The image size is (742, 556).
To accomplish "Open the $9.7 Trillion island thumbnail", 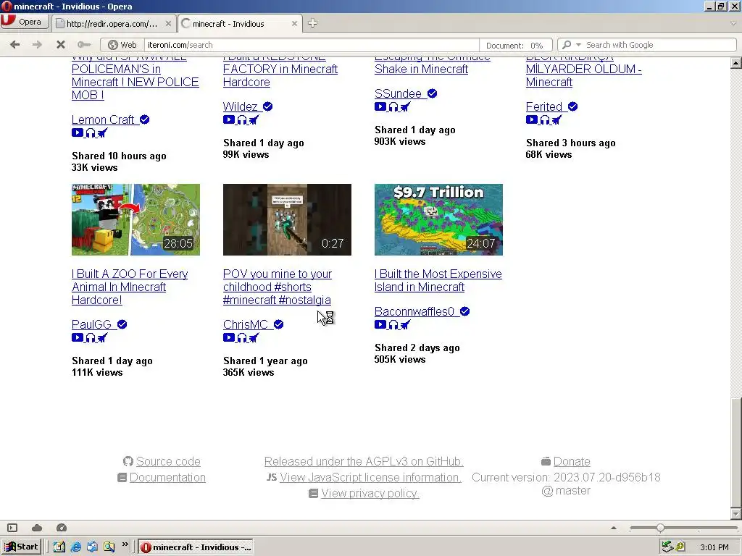I will [x=438, y=219].
